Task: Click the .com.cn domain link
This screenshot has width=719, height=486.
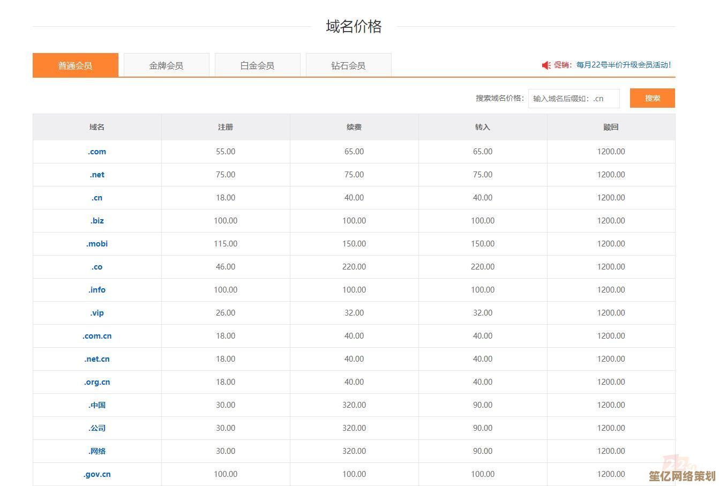Action: click(x=97, y=336)
